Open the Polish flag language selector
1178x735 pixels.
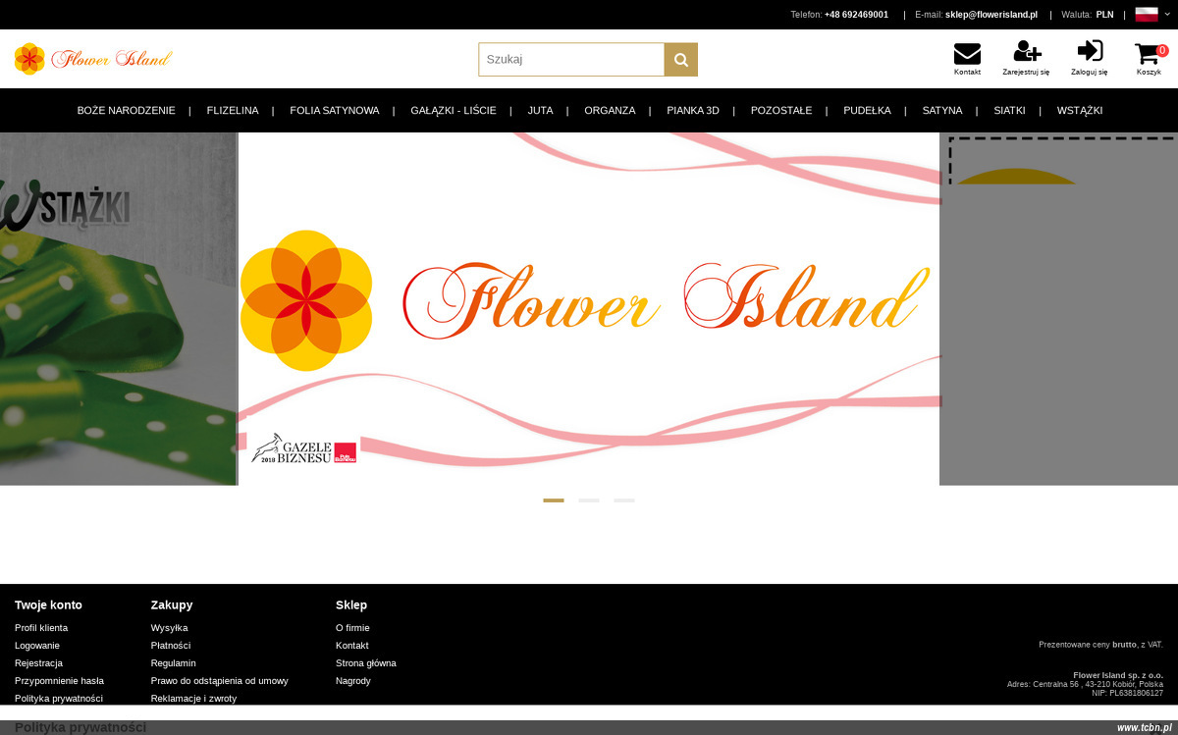[x=1147, y=14]
